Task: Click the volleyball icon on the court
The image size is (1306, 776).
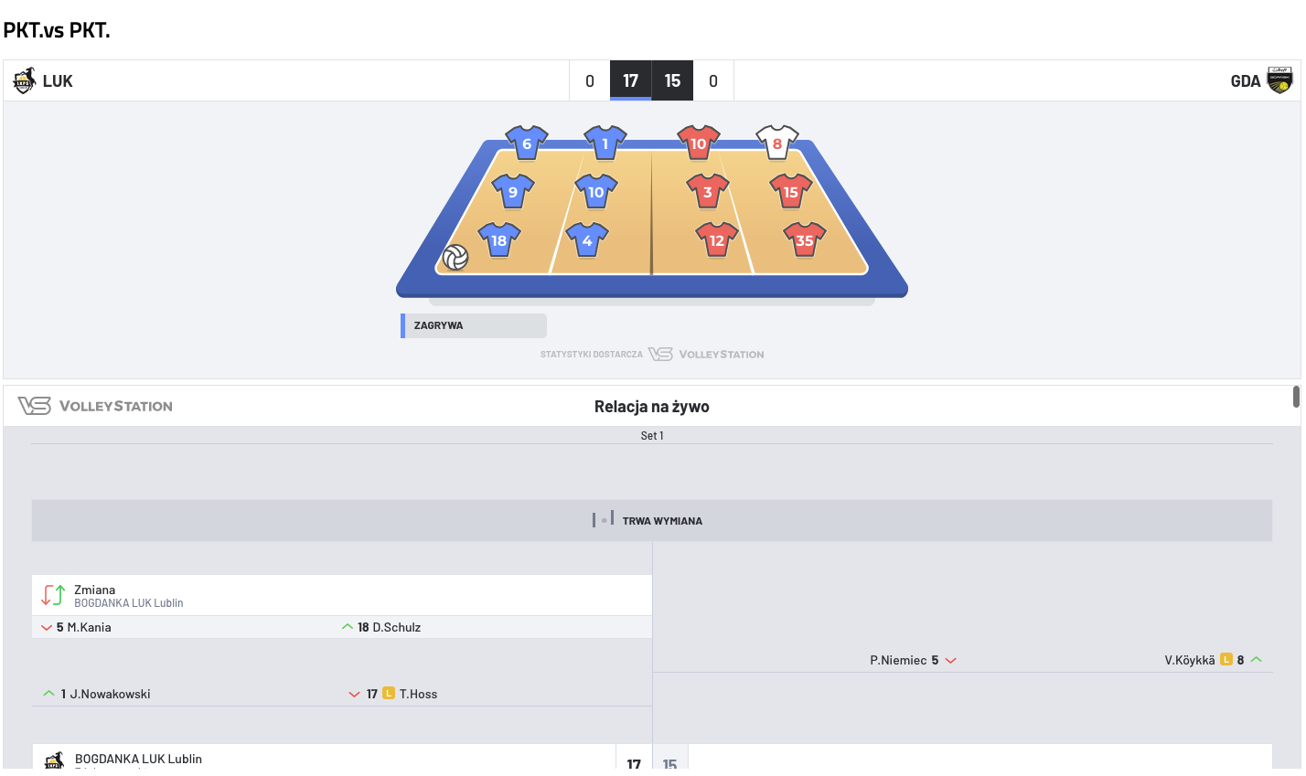Action: point(455,258)
